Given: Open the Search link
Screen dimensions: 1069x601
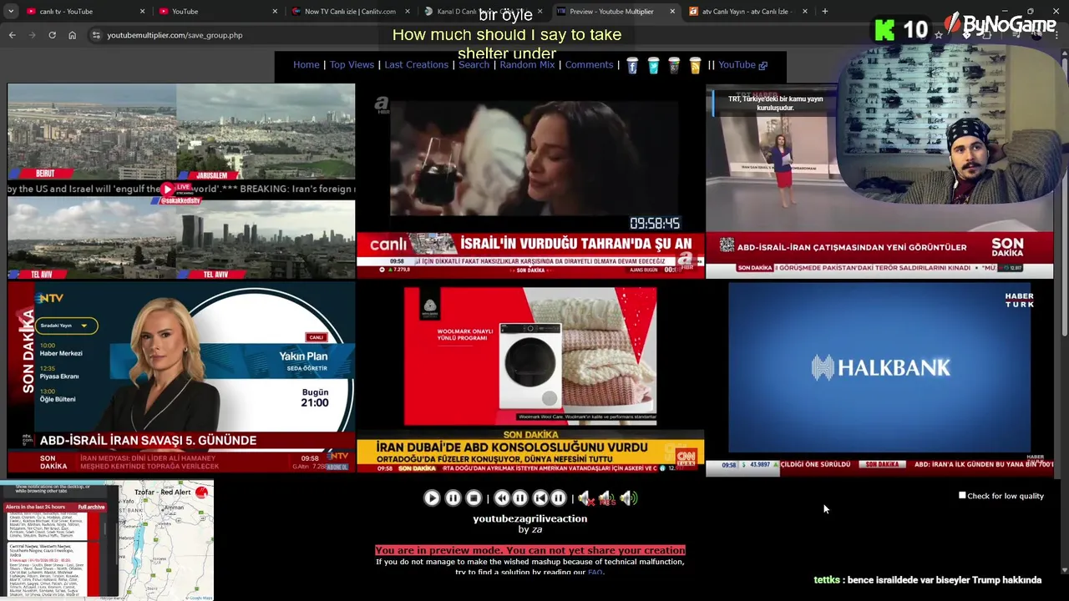Looking at the screenshot, I should (x=474, y=65).
